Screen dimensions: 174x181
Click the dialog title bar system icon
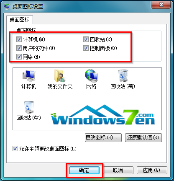(x=7, y=6)
